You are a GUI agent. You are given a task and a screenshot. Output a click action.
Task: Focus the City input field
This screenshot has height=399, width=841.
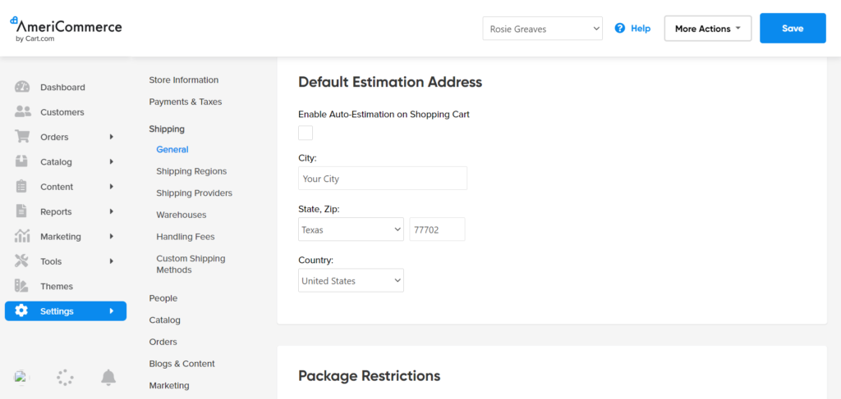coord(383,178)
